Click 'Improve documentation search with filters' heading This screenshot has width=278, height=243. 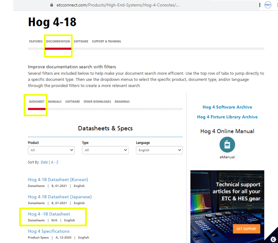[72, 67]
